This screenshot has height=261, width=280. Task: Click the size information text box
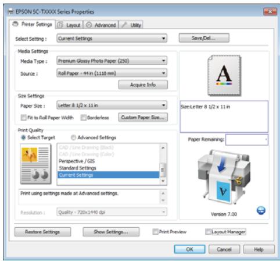pos(224,117)
